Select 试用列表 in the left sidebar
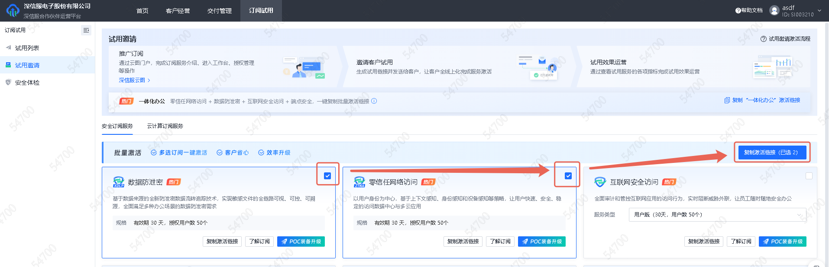Screen dimensions: 829x267 [x=27, y=48]
